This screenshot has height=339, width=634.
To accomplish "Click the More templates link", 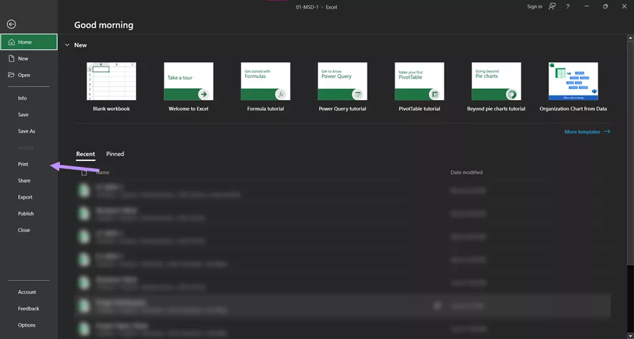I will pyautogui.click(x=587, y=132).
